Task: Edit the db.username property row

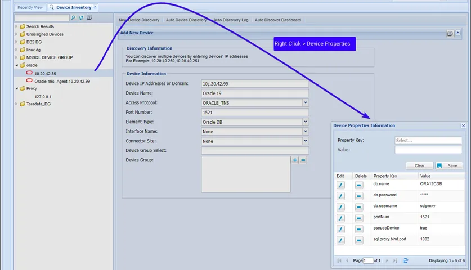Action: (340, 207)
